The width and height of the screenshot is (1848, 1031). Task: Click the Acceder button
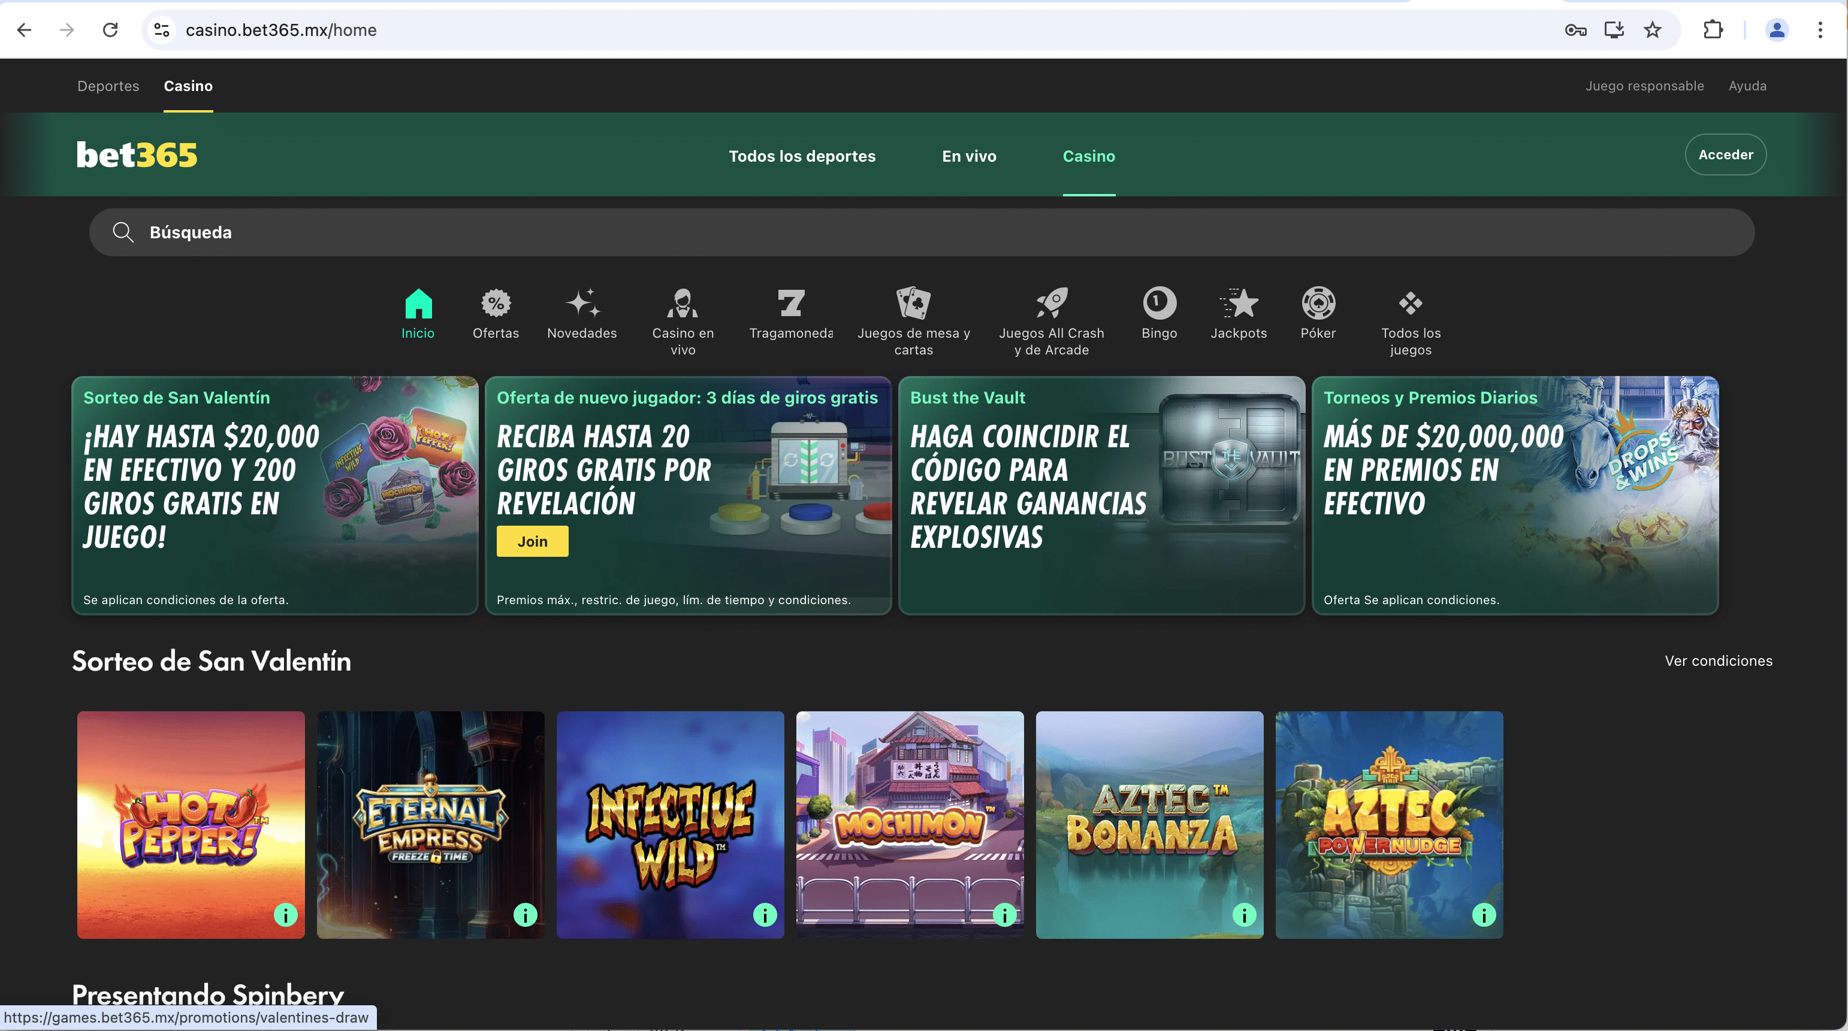(x=1725, y=154)
